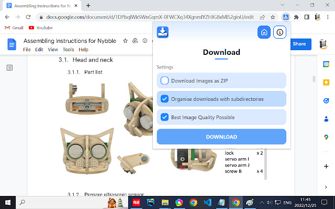
Task: Click the move document cloud-folder icon
Action: (135, 41)
